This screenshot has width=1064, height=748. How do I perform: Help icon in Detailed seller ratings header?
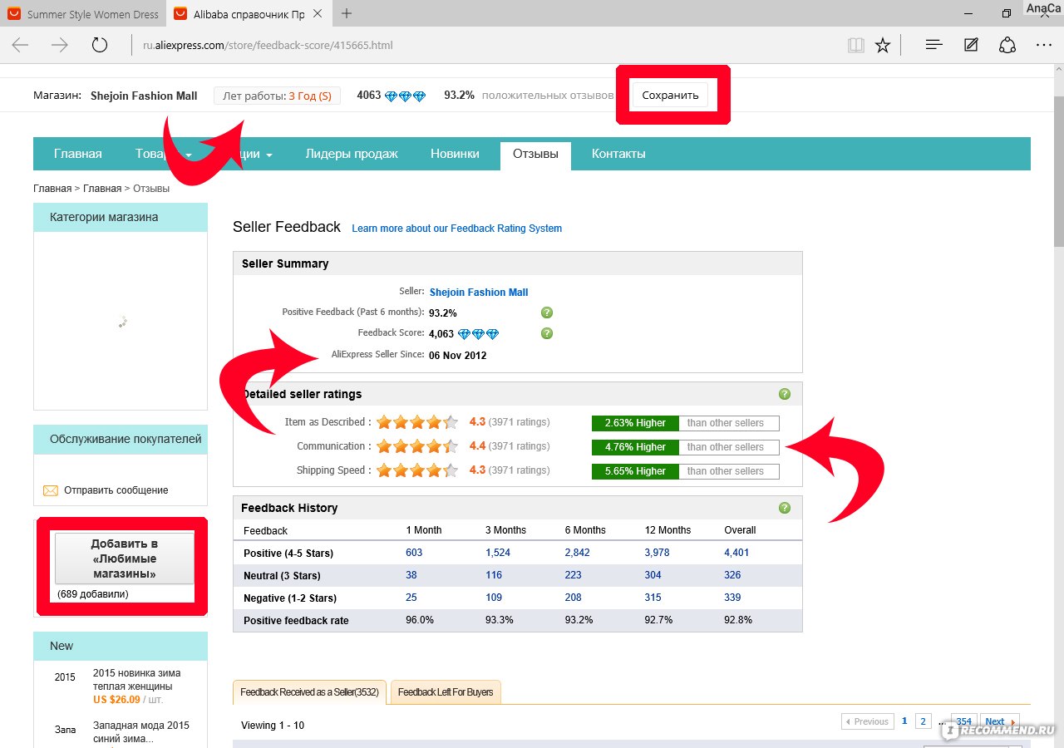(785, 394)
